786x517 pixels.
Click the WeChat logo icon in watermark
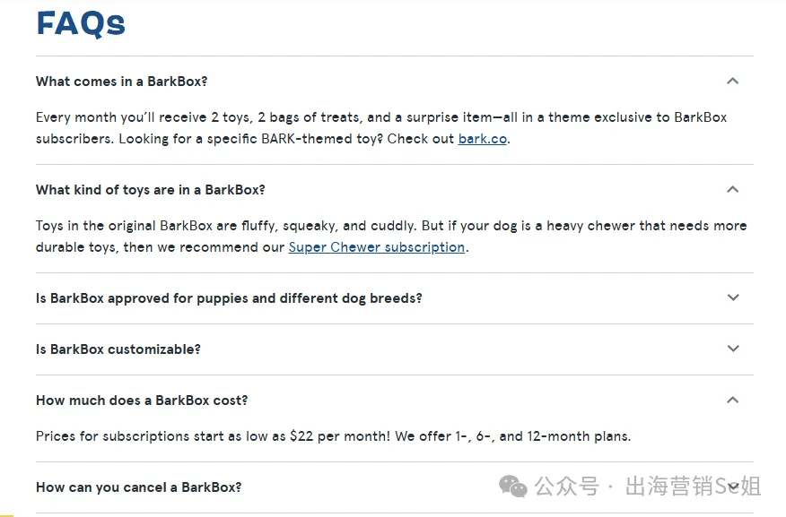[x=513, y=487]
